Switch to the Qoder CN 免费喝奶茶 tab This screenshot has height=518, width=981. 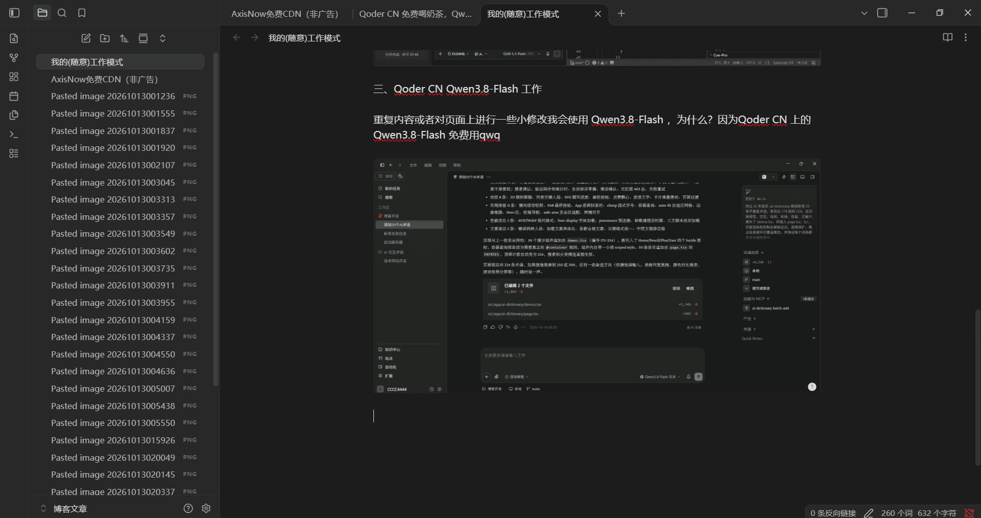(x=415, y=14)
